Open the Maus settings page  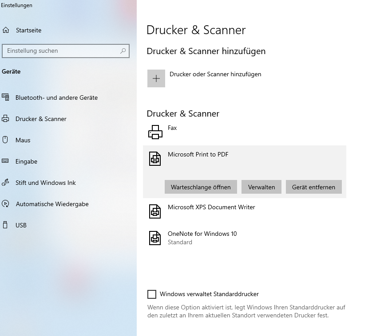point(23,140)
